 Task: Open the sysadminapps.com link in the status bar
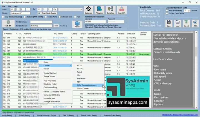click(x=180, y=115)
